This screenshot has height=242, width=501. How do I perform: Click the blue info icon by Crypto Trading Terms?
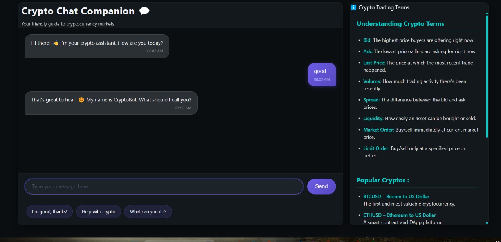353,7
